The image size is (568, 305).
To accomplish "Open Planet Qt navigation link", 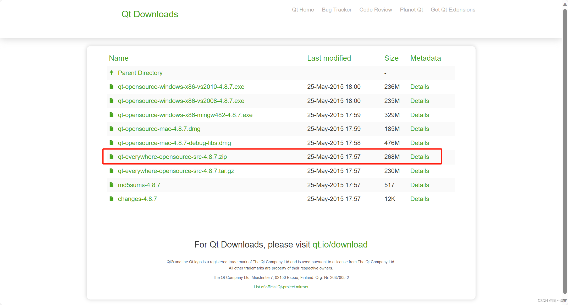I will [x=411, y=10].
